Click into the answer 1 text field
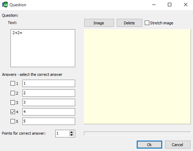The width and height of the screenshot is (193, 151). [x=49, y=84]
